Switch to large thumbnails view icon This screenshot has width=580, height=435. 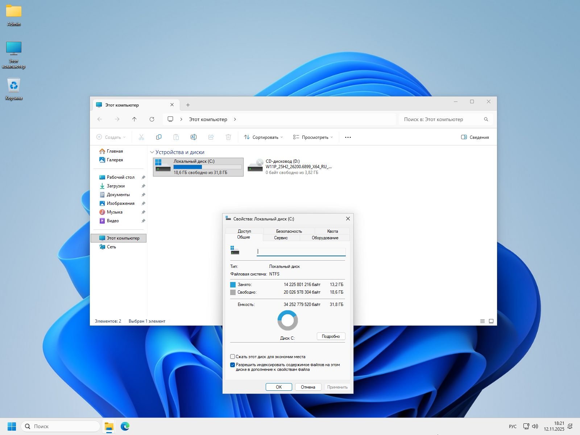pos(491,321)
